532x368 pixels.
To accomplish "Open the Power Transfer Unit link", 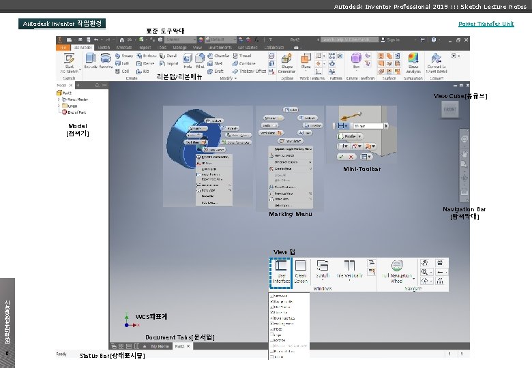I will 486,24.
